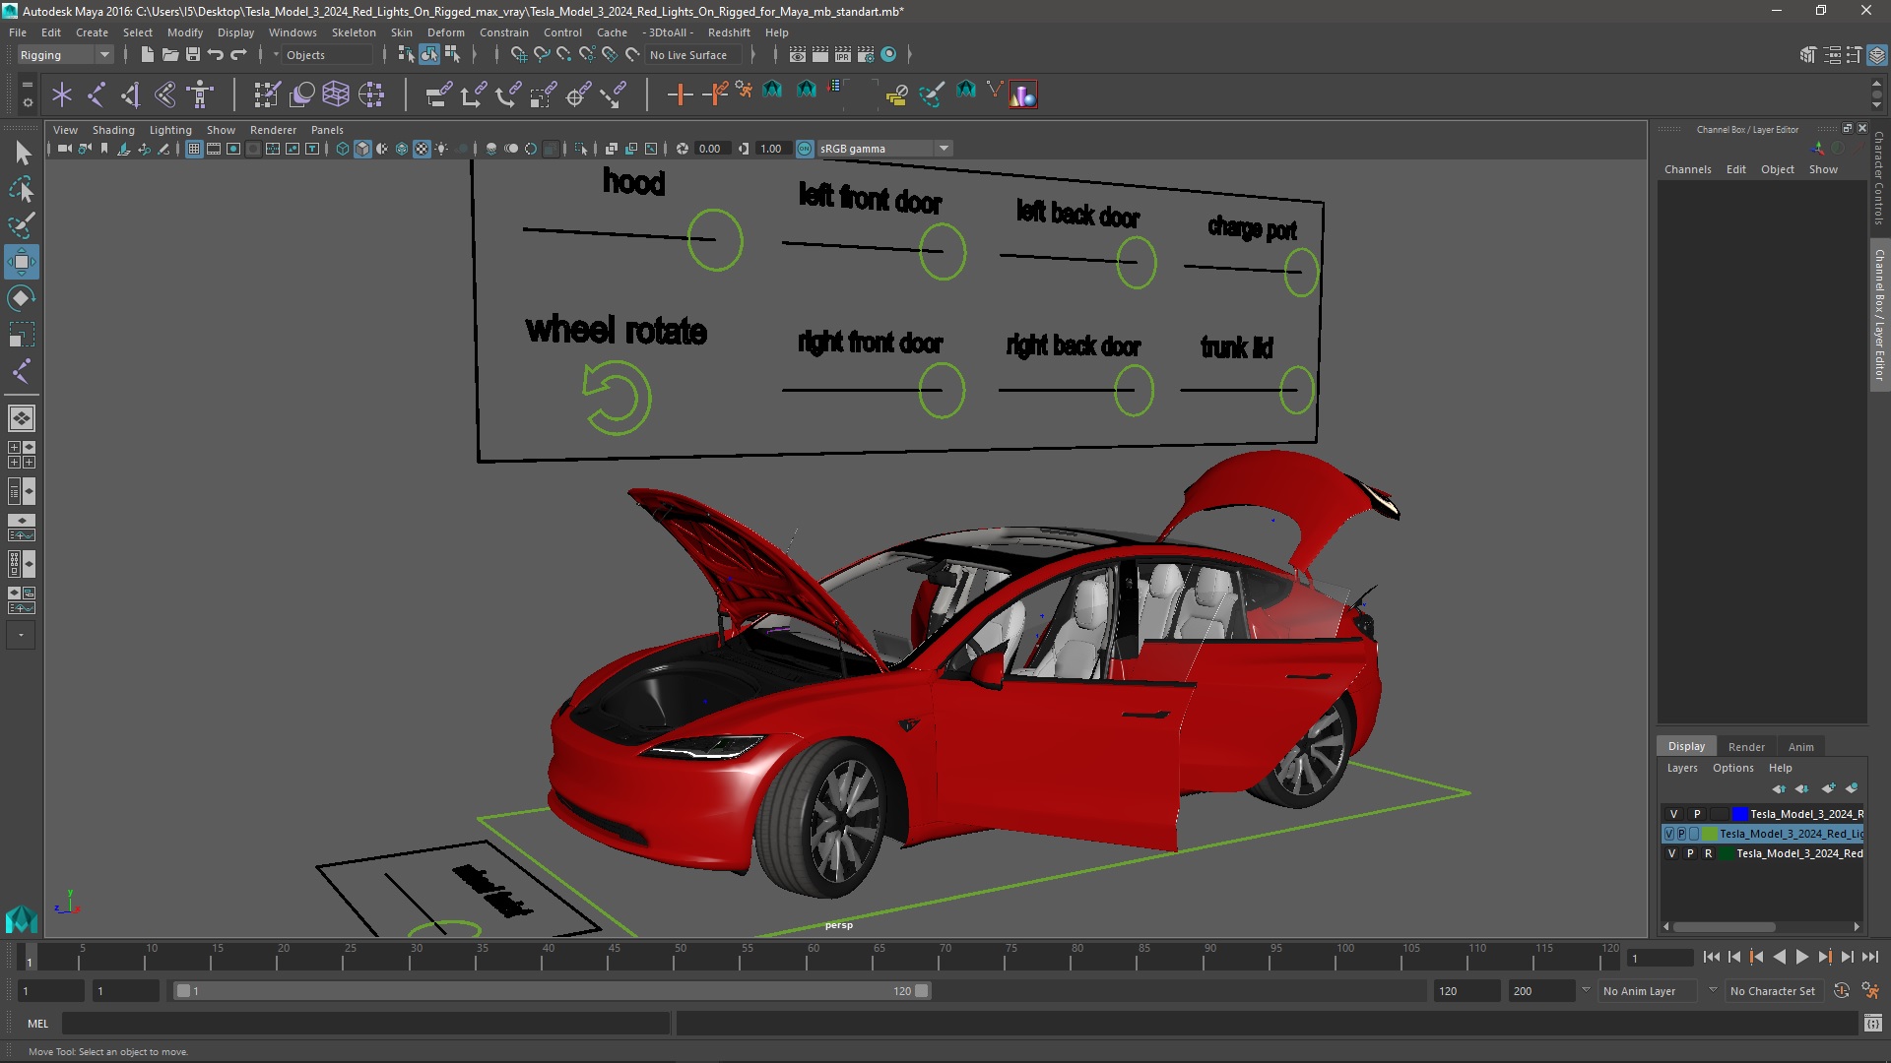Open the shelf options gear menu
The height and width of the screenshot is (1063, 1891).
(x=28, y=100)
